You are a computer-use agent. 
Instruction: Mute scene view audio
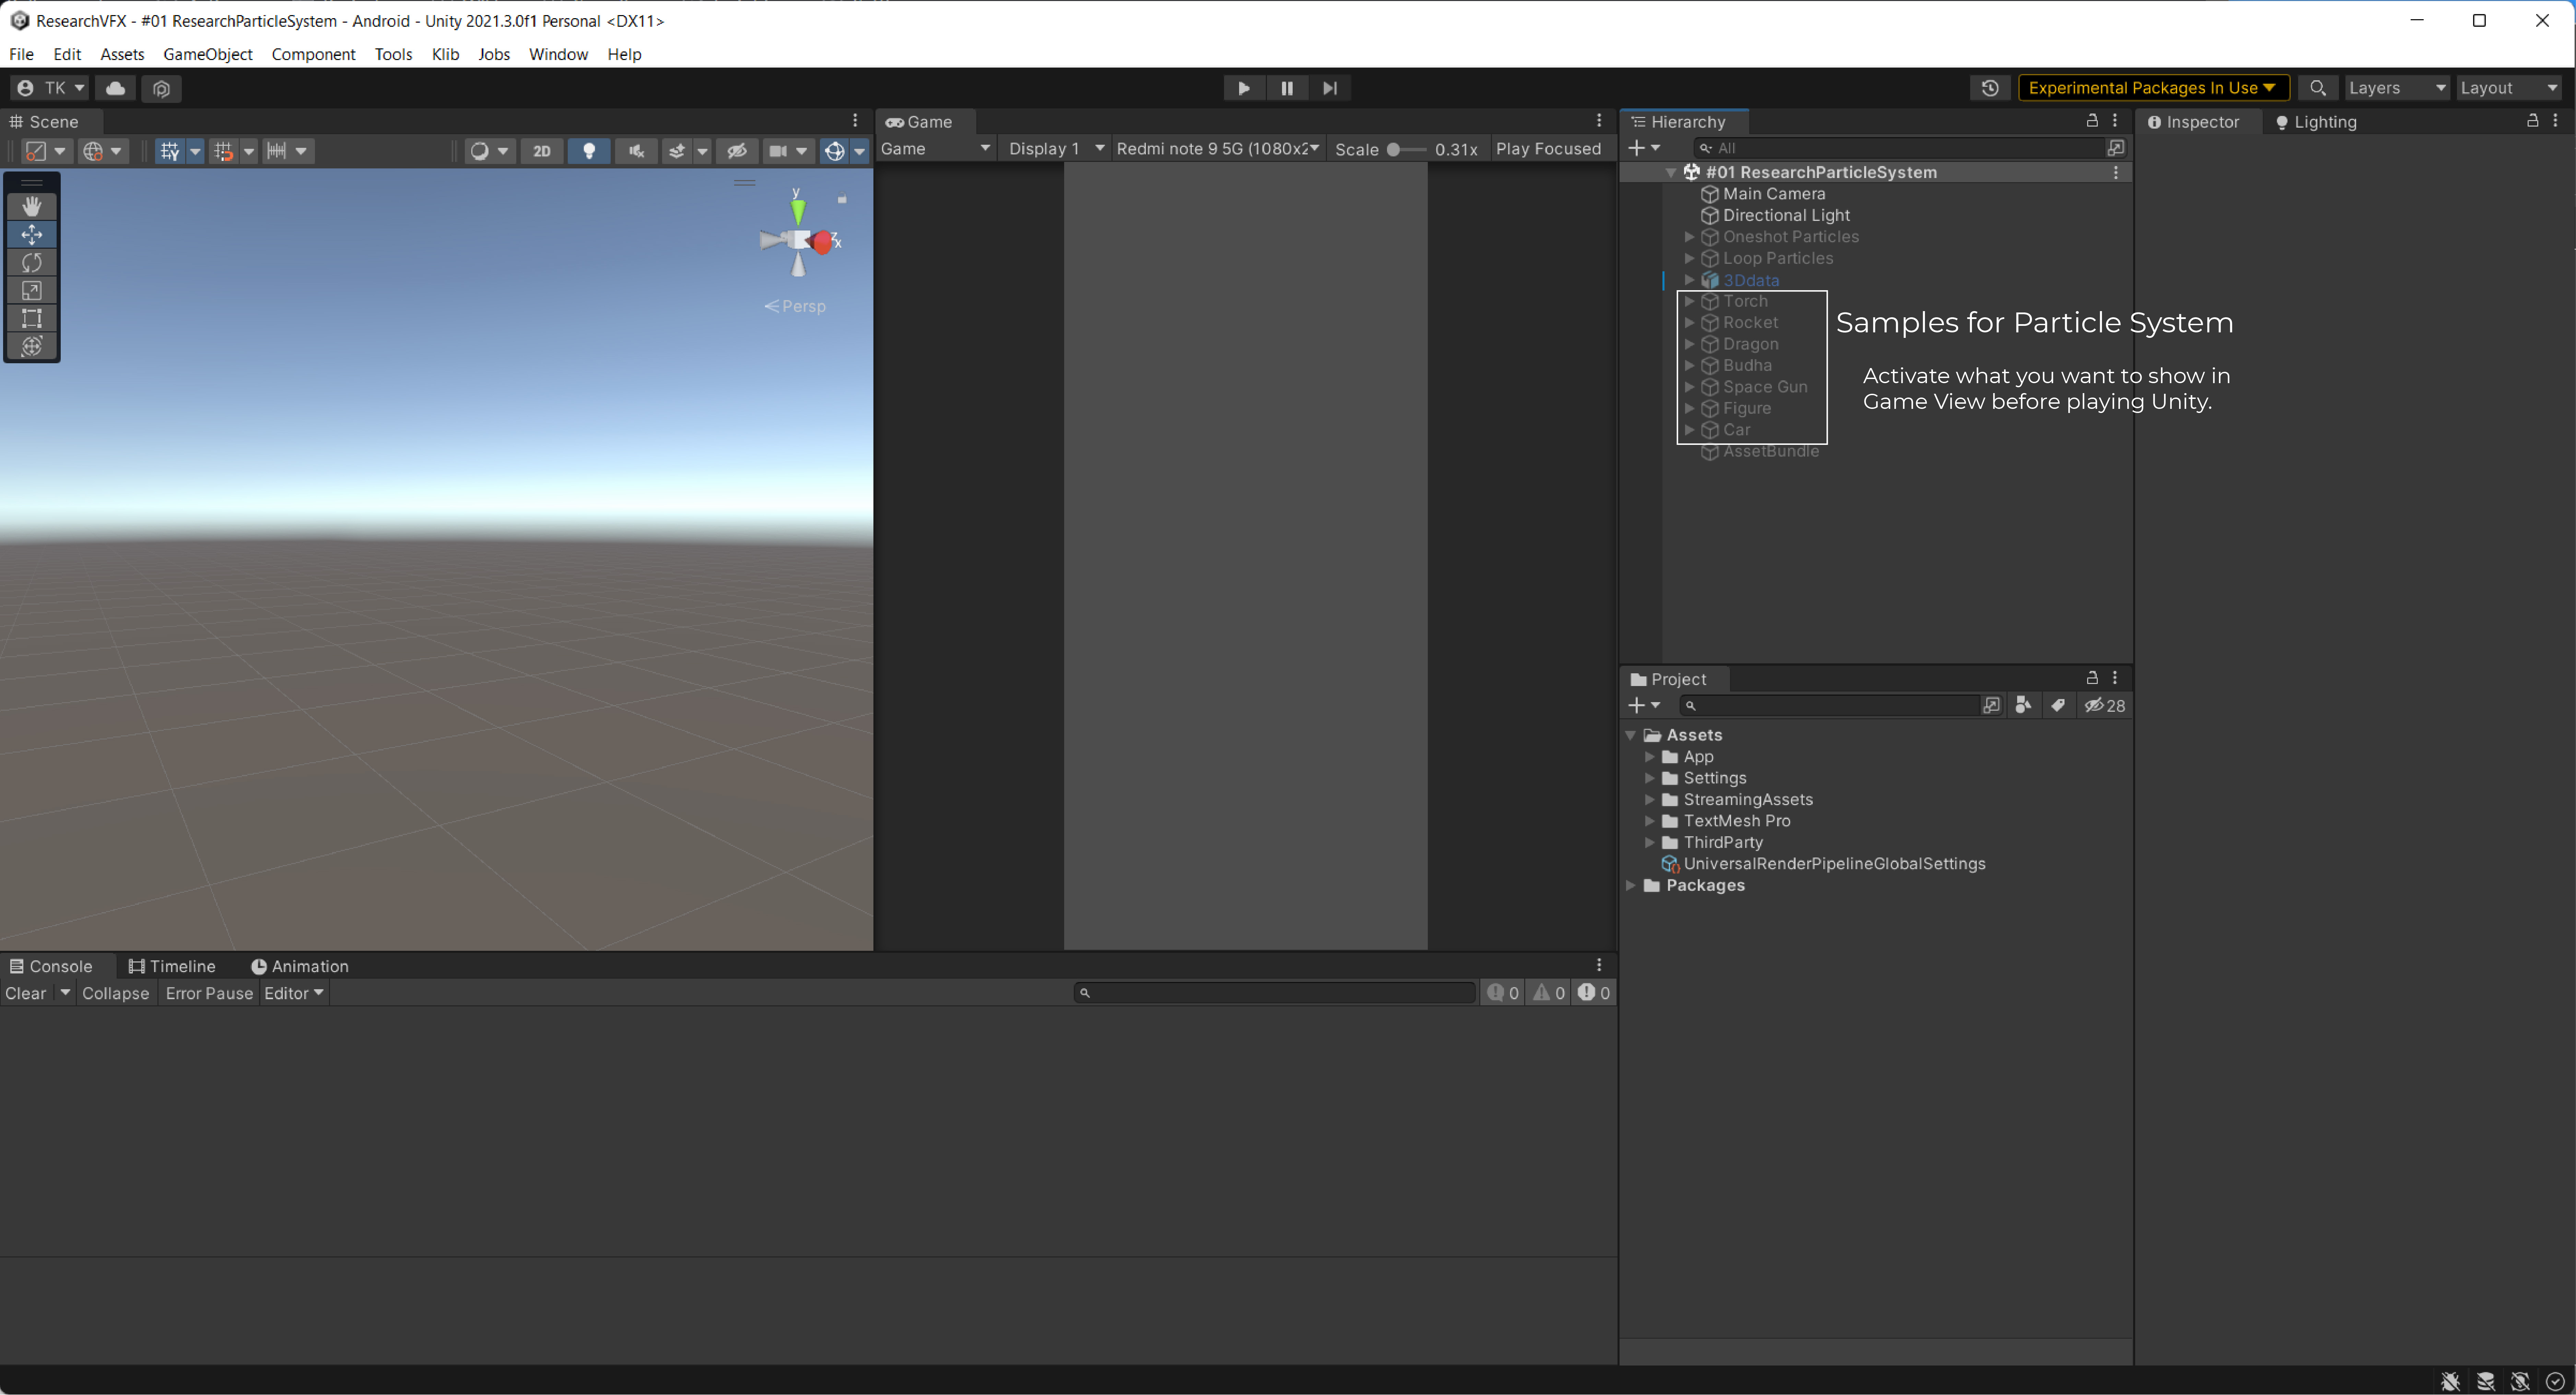[x=636, y=151]
